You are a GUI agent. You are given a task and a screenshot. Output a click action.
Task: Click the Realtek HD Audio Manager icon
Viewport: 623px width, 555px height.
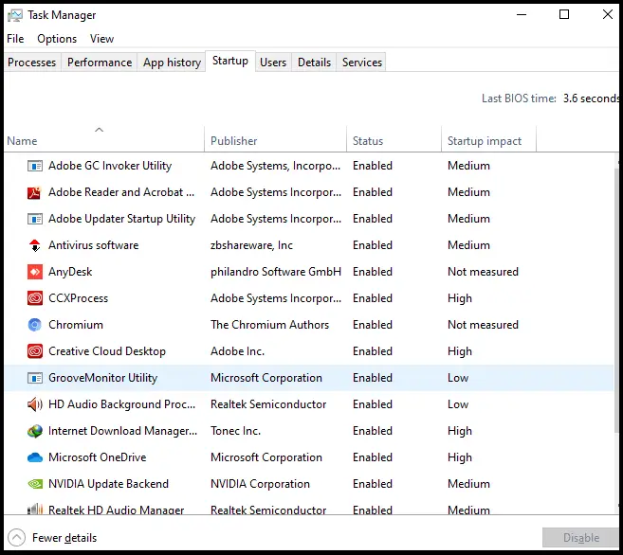coord(35,509)
